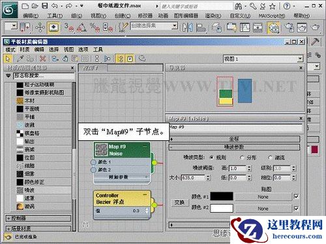This screenshot has height=244, width=326.
Task: Toggle the percent snap icon
Action: click(x=95, y=27)
